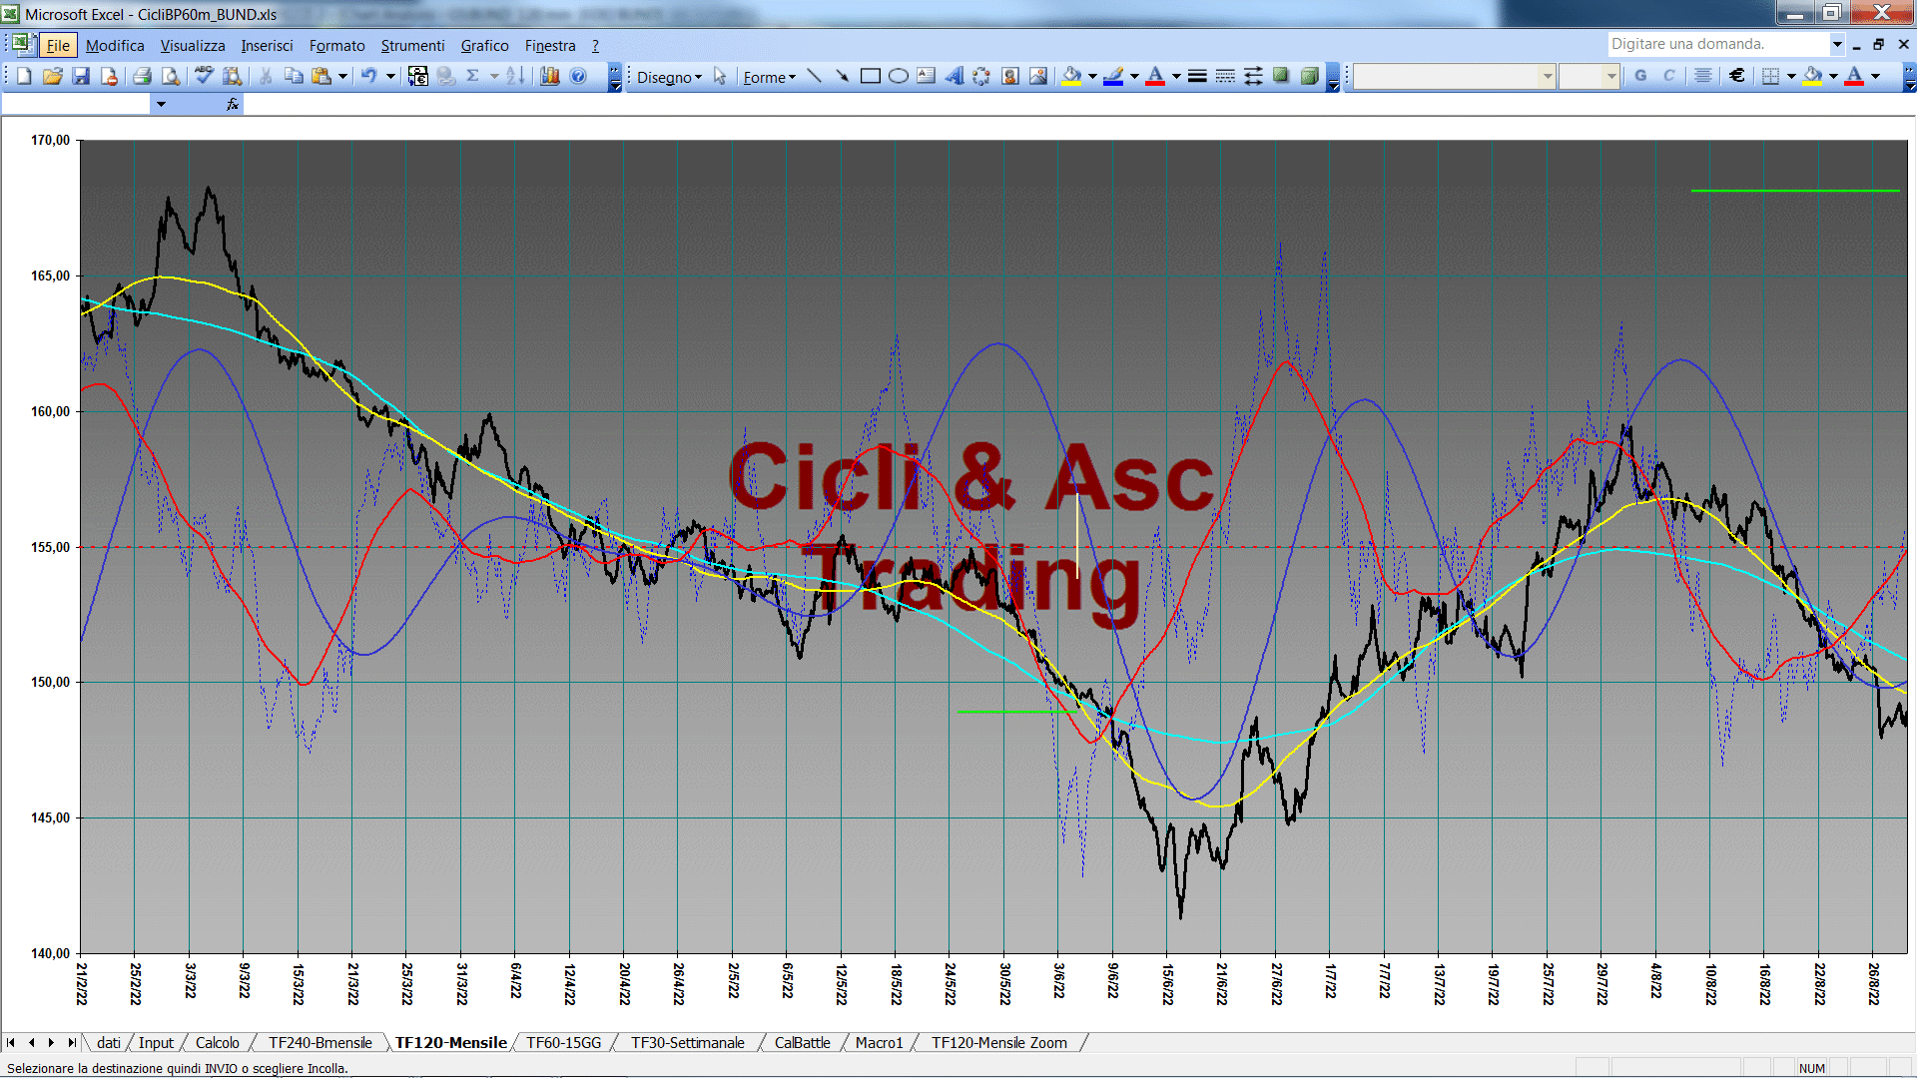This screenshot has width=1917, height=1078.
Task: Insert a Text Box with its icon
Action: tap(926, 76)
